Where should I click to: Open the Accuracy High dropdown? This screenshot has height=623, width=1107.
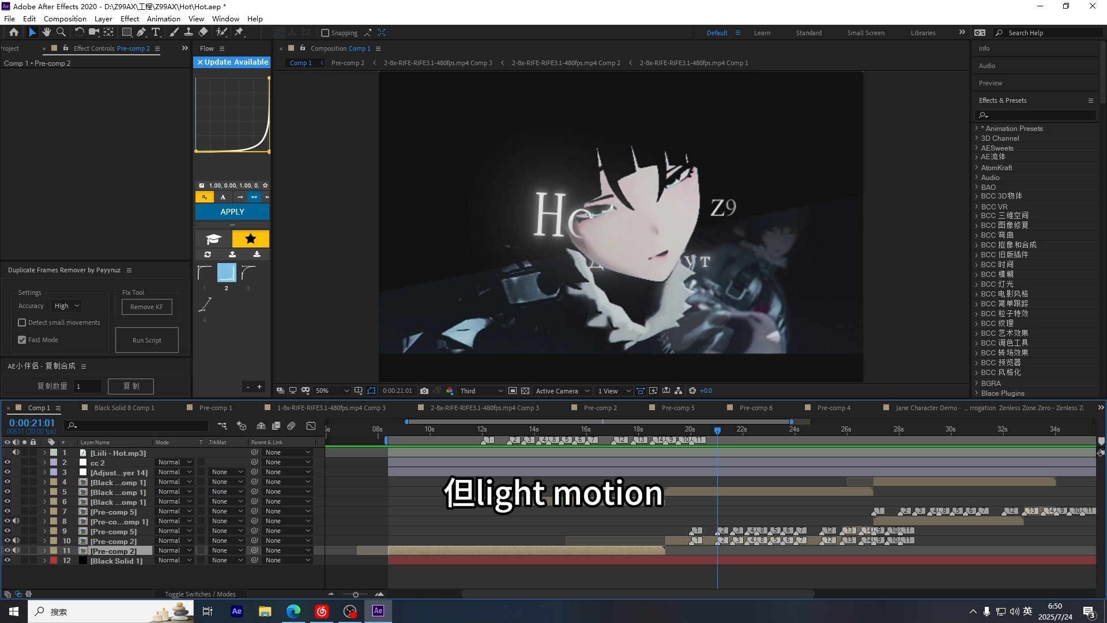[67, 306]
